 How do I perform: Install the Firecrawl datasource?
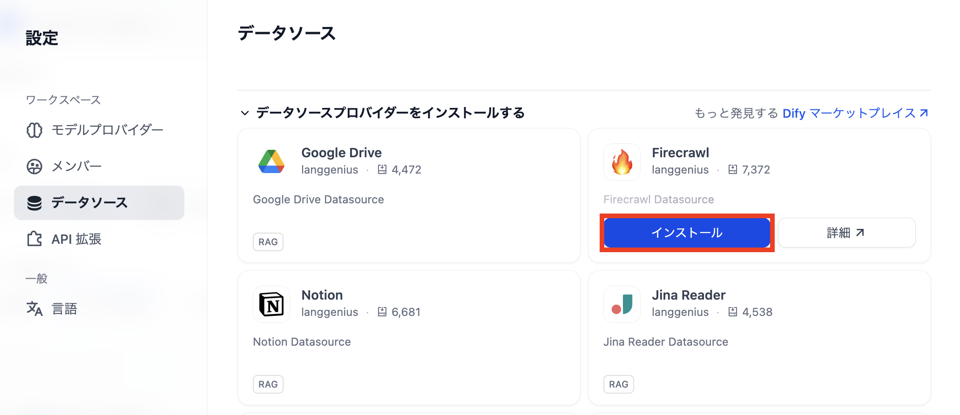click(687, 233)
